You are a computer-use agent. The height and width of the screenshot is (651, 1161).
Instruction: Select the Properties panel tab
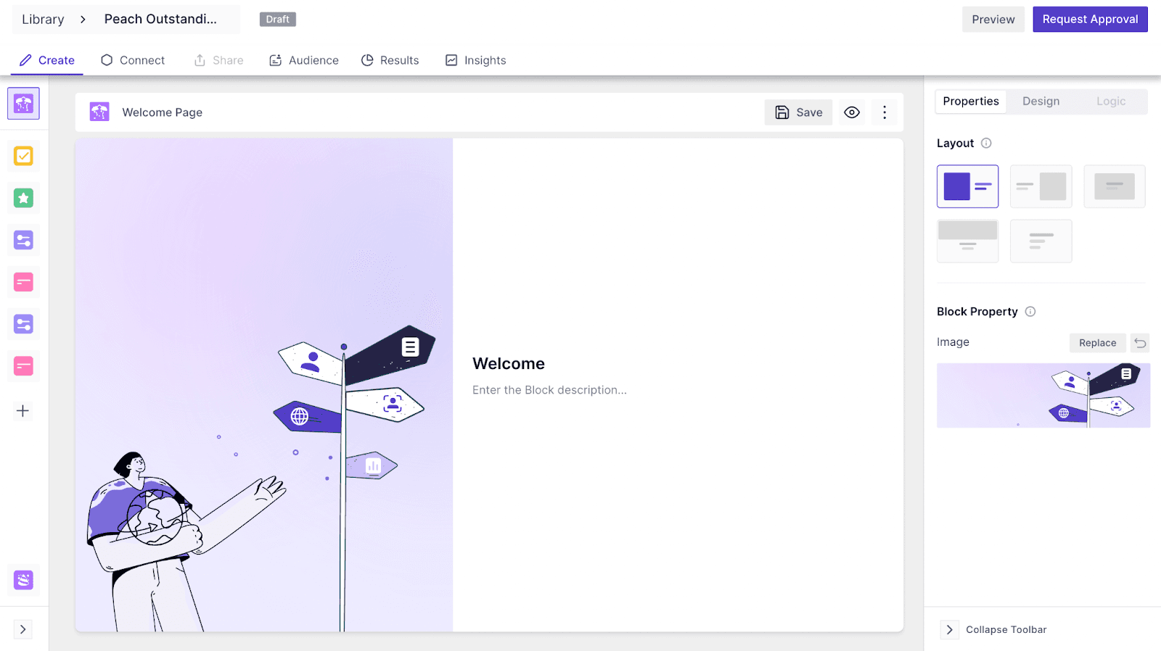click(x=971, y=101)
